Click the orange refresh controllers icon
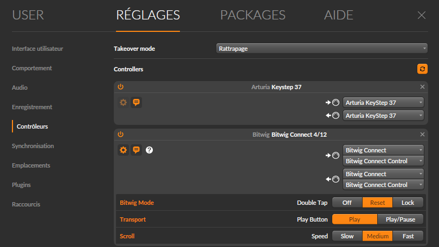The width and height of the screenshot is (439, 247). tap(422, 69)
